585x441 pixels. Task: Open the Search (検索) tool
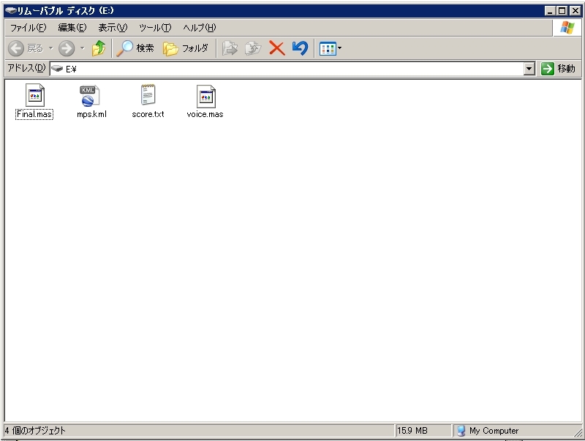click(x=135, y=48)
